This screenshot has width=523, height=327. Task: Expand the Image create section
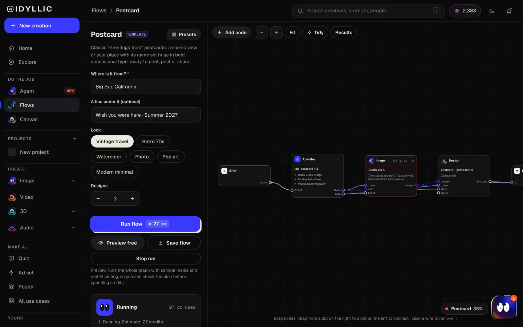(73, 181)
